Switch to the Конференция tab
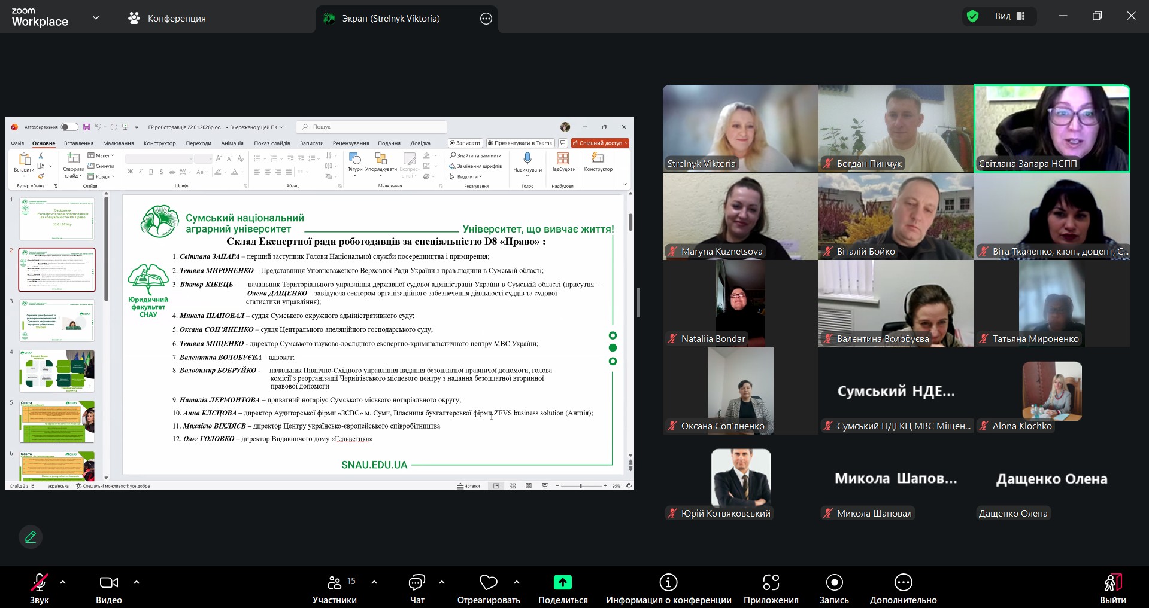1149x608 pixels. tap(167, 19)
